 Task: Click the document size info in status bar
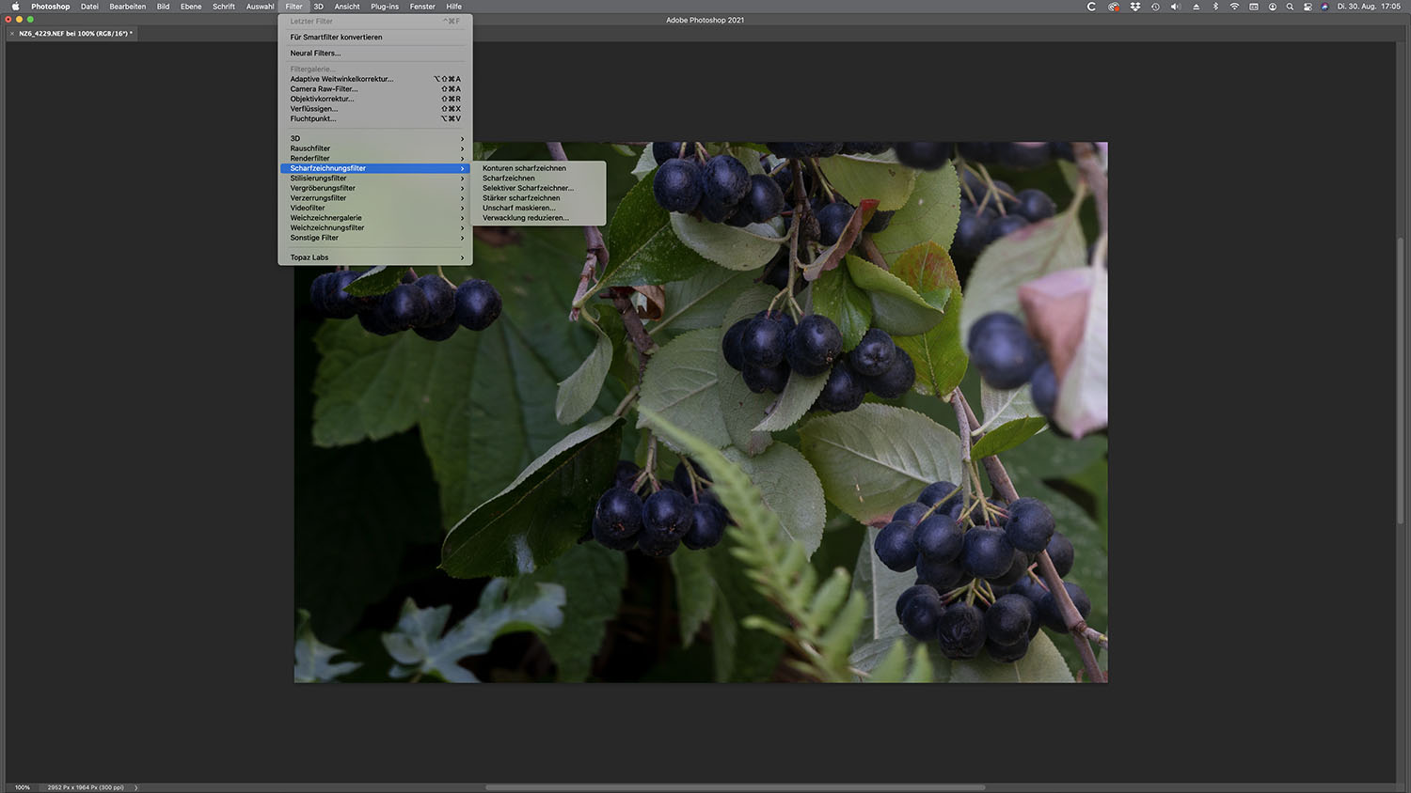click(86, 787)
